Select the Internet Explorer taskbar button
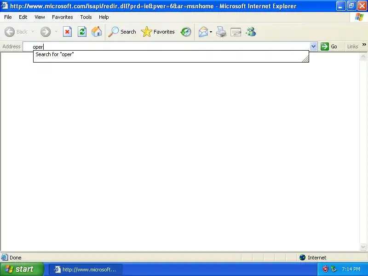The height and width of the screenshot is (276, 368). tap(86, 270)
